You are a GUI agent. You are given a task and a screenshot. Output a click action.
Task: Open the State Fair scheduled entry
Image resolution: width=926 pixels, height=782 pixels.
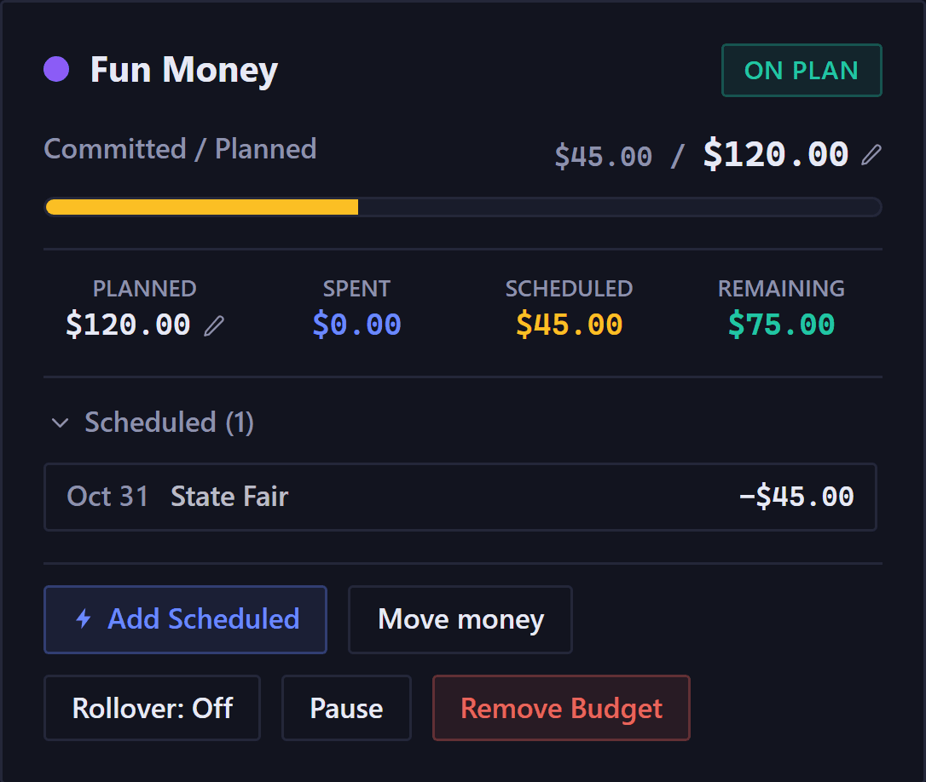click(460, 497)
